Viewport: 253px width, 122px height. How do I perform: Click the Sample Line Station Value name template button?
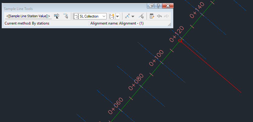[x=28, y=16]
